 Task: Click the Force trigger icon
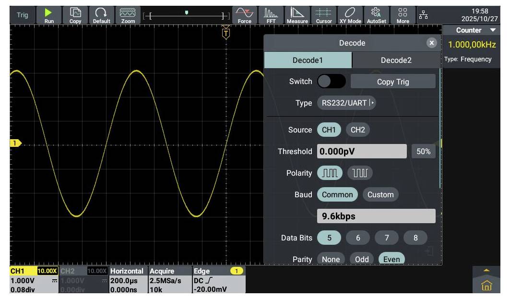pyautogui.click(x=244, y=15)
